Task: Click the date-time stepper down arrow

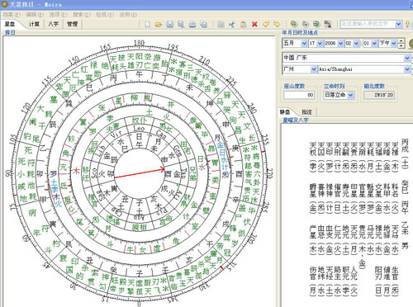Action: (x=401, y=45)
